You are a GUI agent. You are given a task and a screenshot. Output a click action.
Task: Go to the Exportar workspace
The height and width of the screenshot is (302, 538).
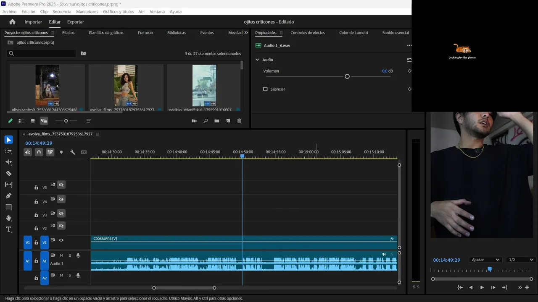click(x=76, y=22)
